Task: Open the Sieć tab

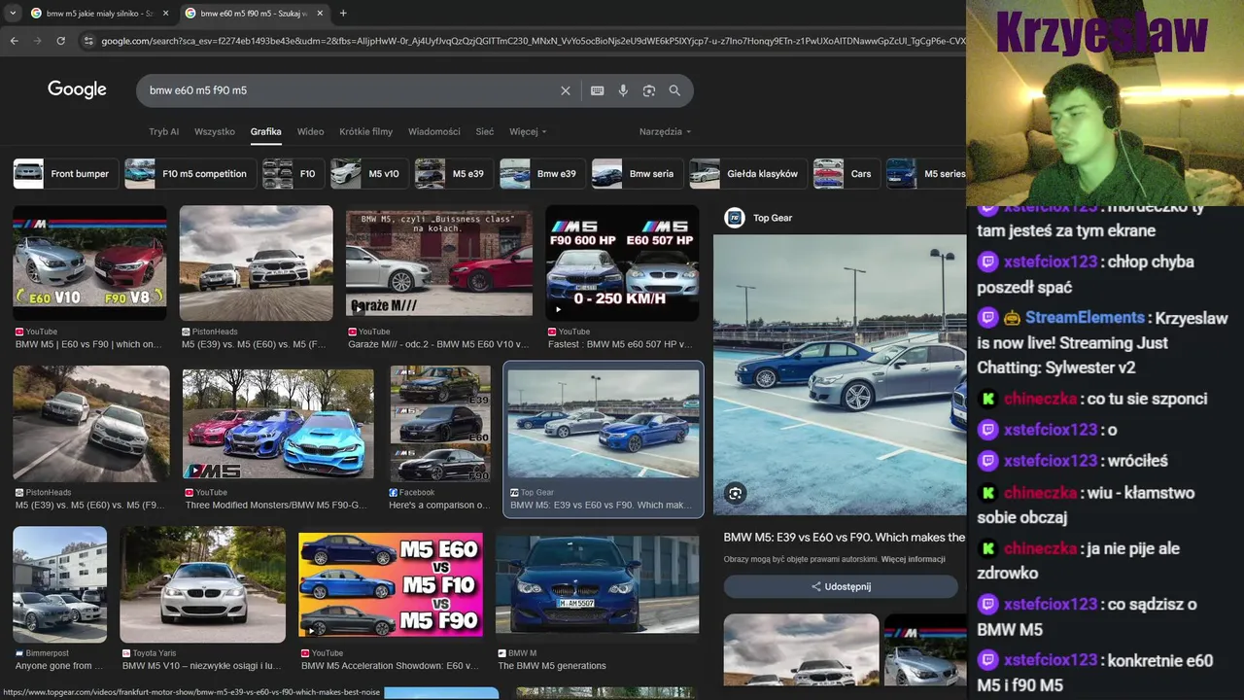Action: click(x=484, y=131)
